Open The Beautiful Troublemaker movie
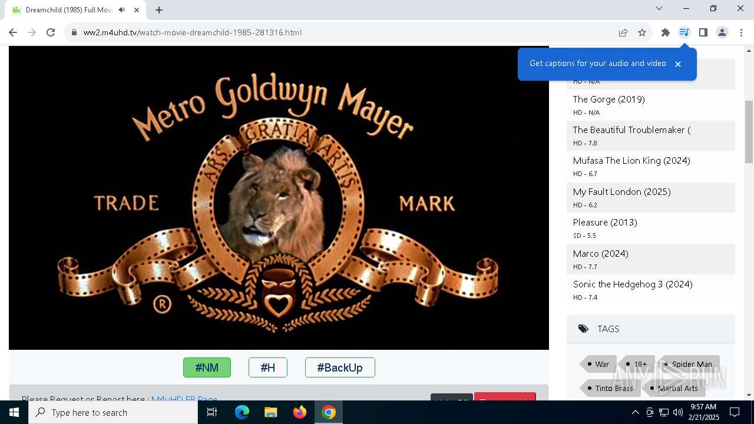 point(631,130)
